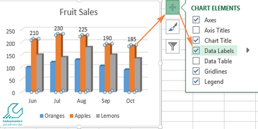Click the 230 data label above Jul
This screenshot has height=129, width=258.
pos(59,28)
